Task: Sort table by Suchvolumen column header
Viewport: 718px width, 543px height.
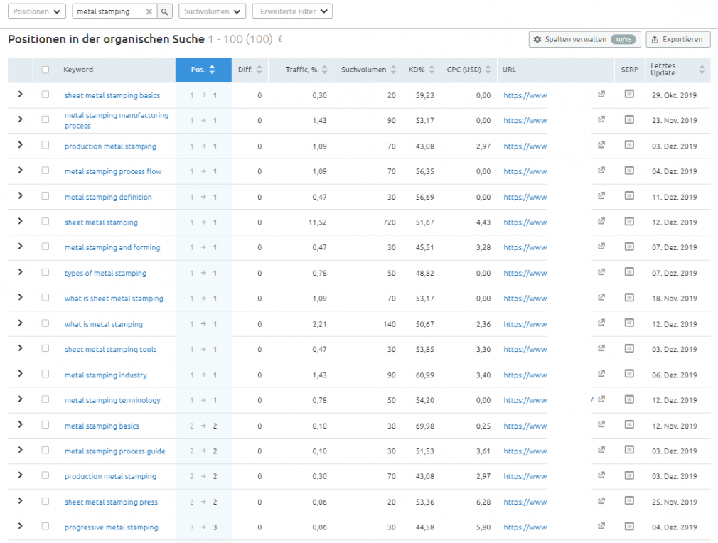Action: tap(368, 70)
